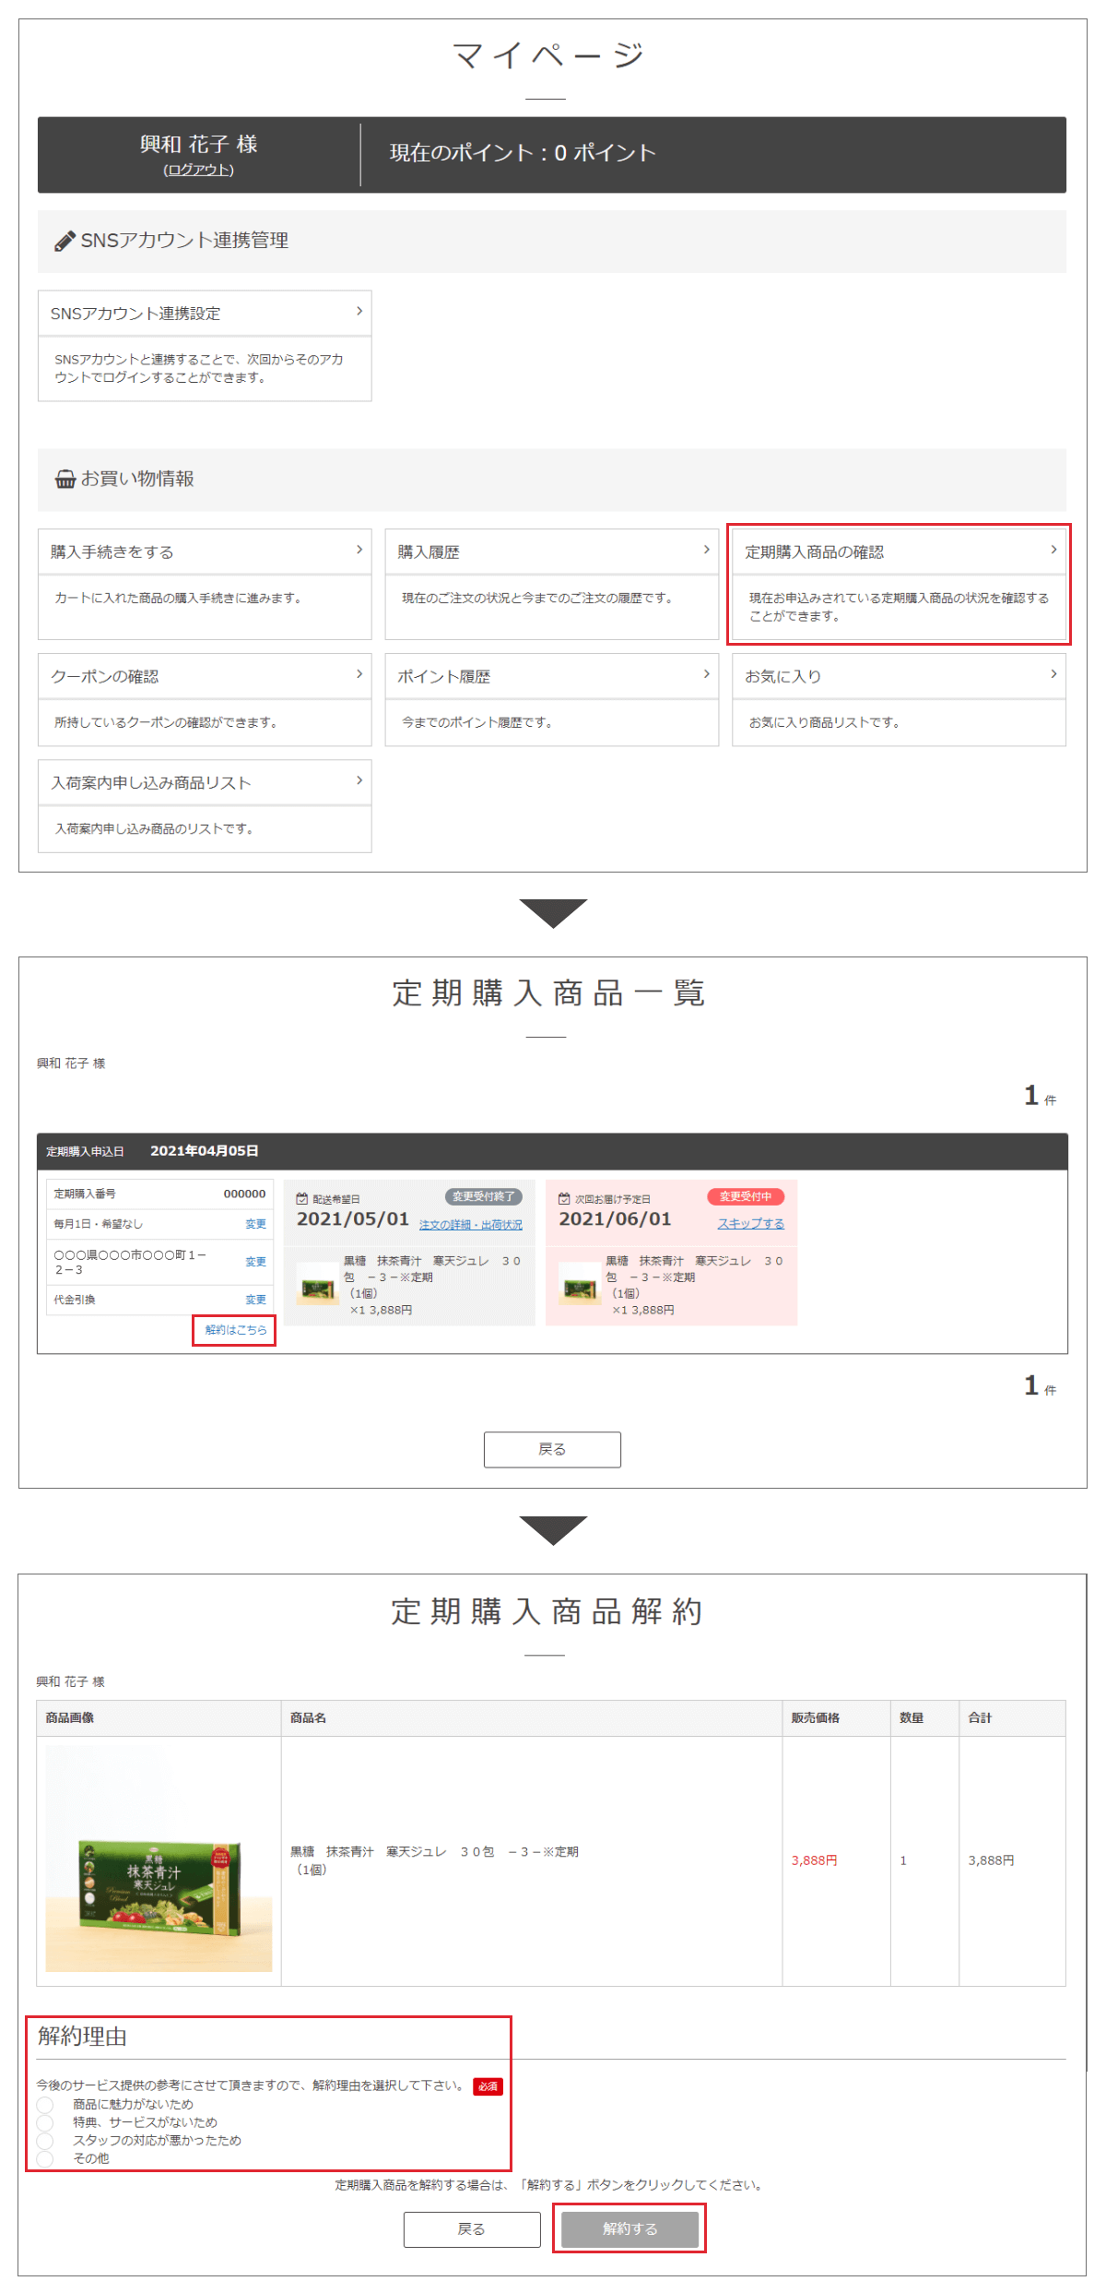Click the arrow on 定期購入商品の確認 card
Image resolution: width=1106 pixels, height=2293 pixels.
[1053, 550]
